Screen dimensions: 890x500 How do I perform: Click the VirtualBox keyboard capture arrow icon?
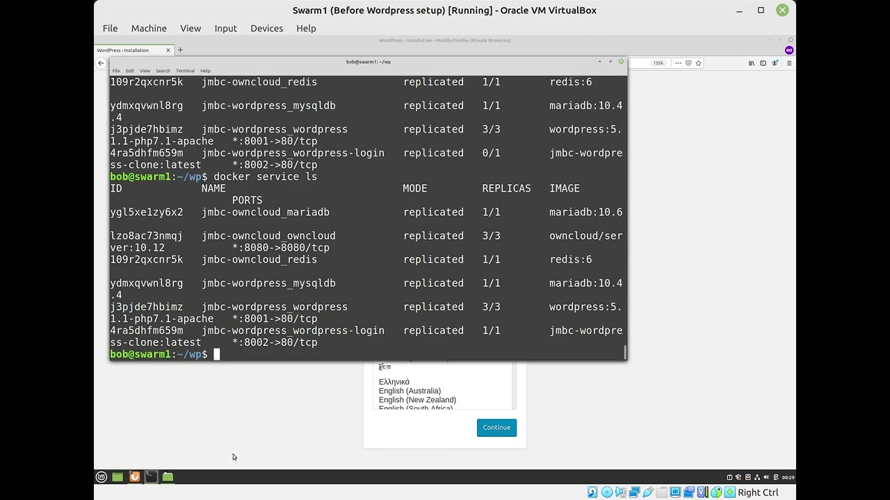pos(730,492)
